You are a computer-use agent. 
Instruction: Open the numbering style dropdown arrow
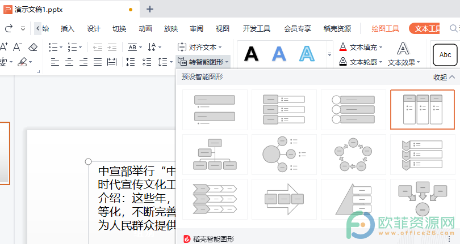(x=81, y=47)
